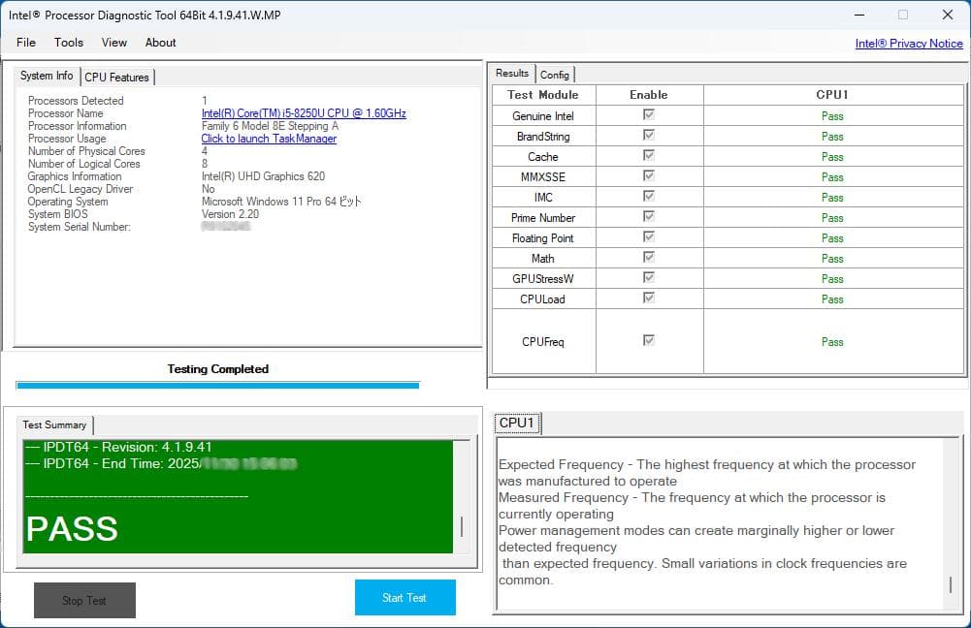Switch to the CPU Features tab
This screenshot has height=628, width=971.
pyautogui.click(x=116, y=77)
